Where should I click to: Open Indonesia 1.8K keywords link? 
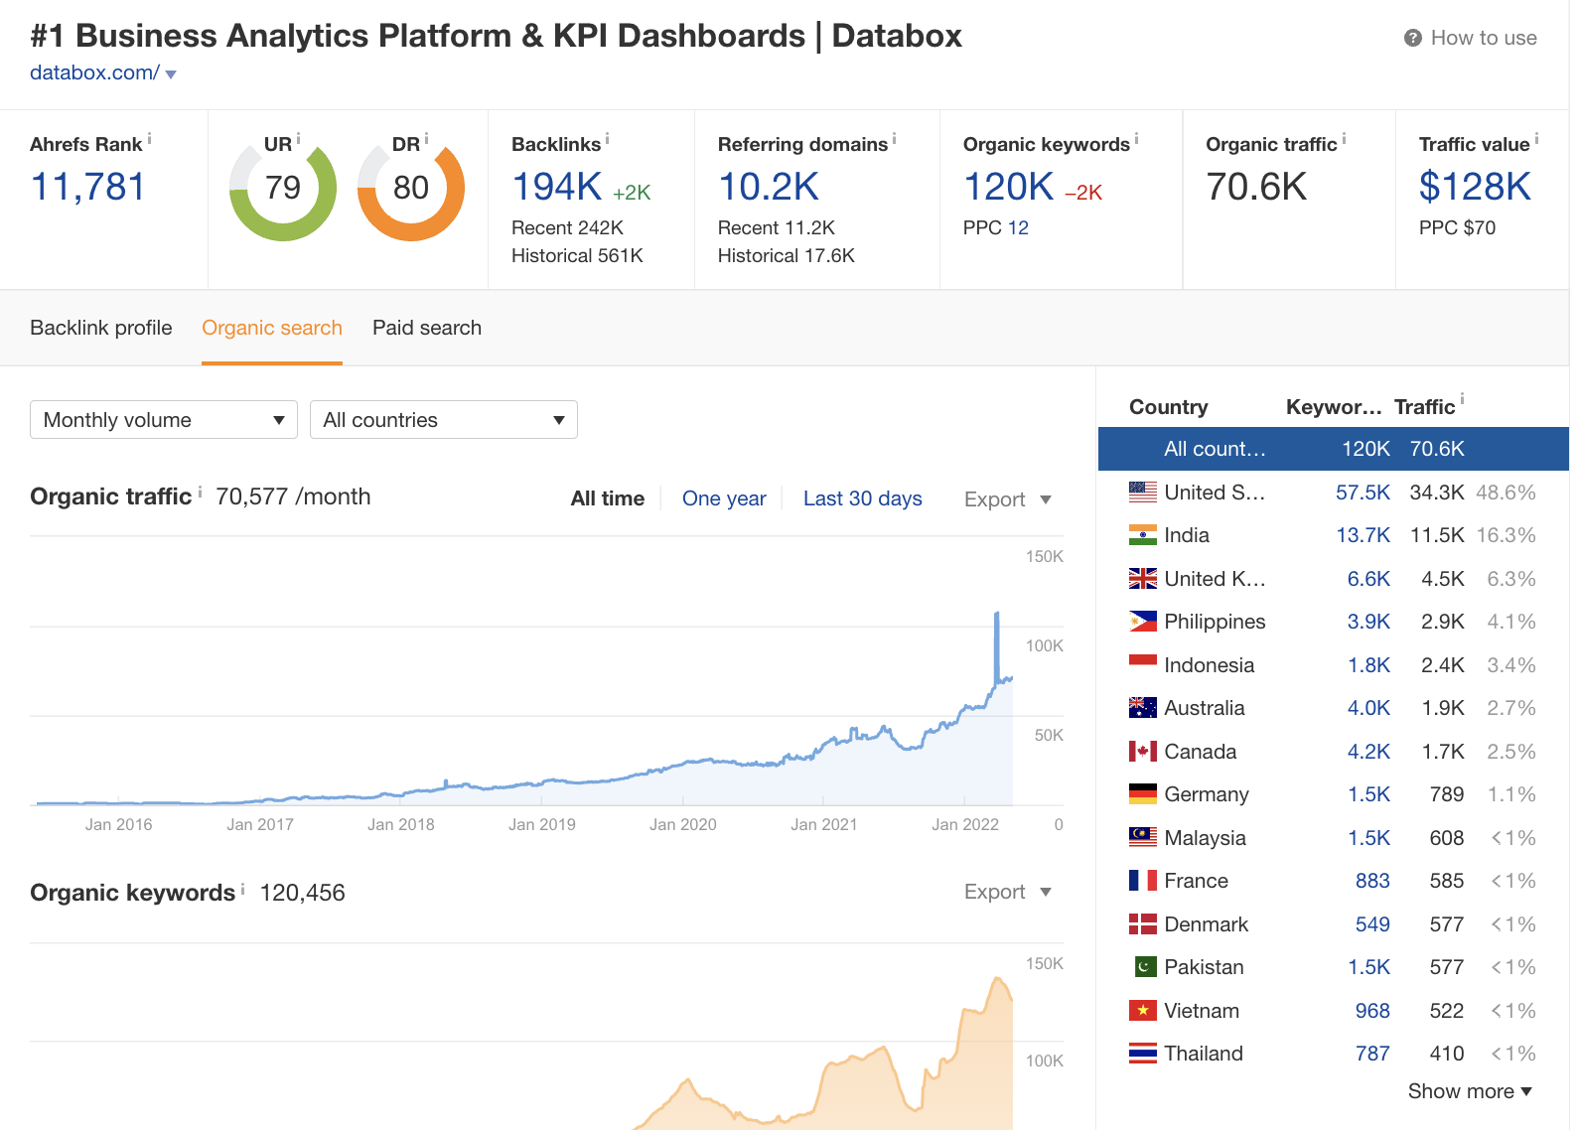pyautogui.click(x=1368, y=665)
